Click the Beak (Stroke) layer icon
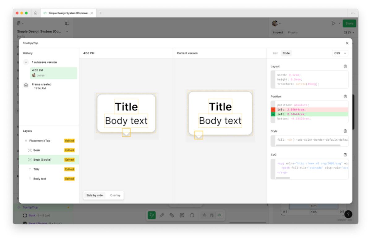This screenshot has height=241, width=371. pyautogui.click(x=30, y=160)
